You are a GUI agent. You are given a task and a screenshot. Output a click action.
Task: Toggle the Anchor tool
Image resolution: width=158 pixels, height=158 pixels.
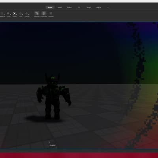pyautogui.click(x=27, y=15)
